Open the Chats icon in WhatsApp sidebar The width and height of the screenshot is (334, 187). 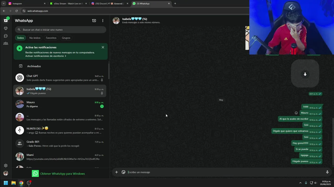6,20
